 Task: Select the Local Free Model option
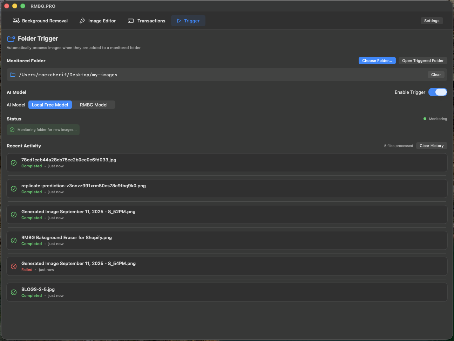50,105
